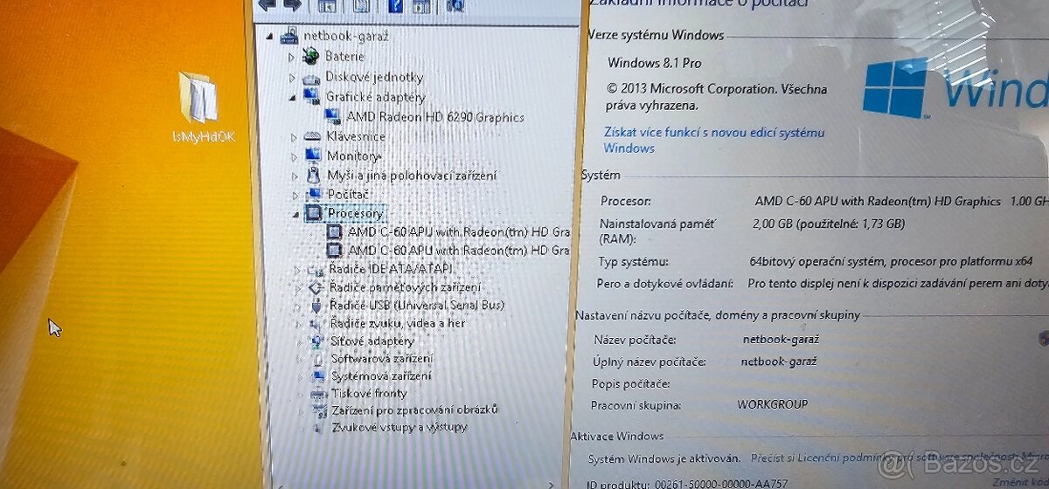Viewport: 1049px width, 489px height.
Task: Expand the Baterie category arrow
Action: tap(292, 57)
